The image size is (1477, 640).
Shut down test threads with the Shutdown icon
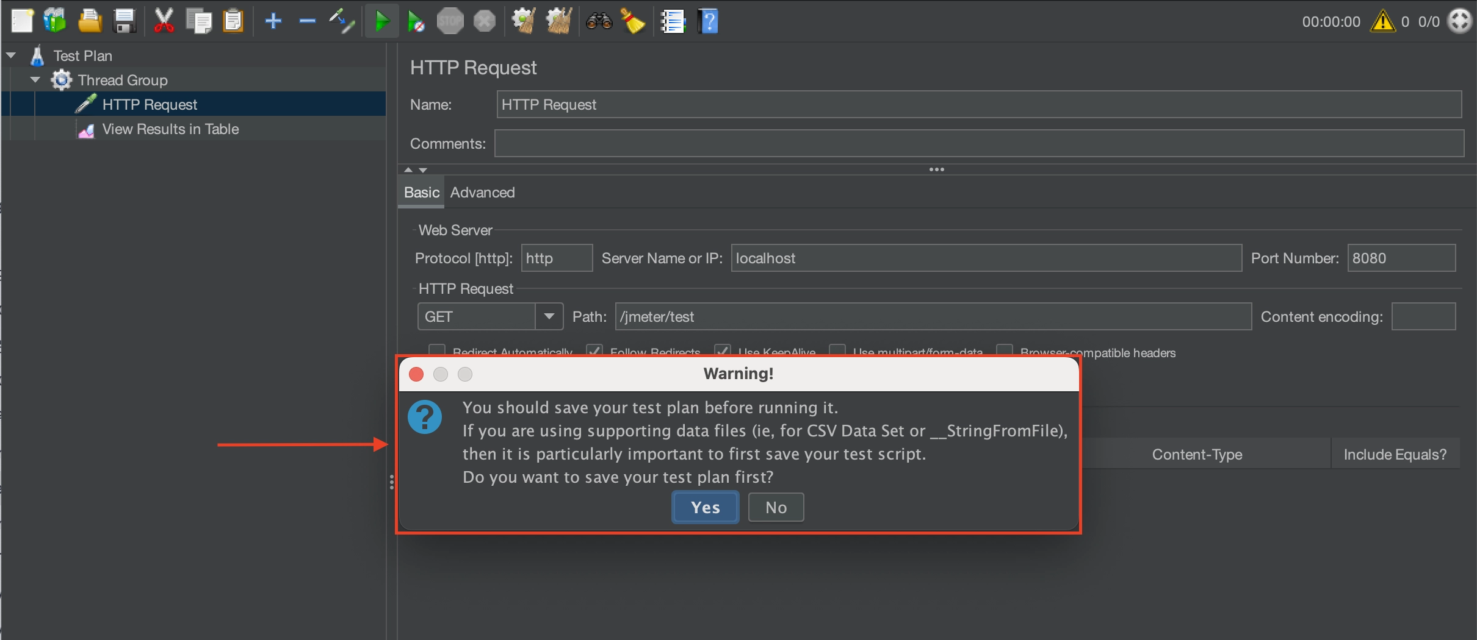pyautogui.click(x=485, y=21)
